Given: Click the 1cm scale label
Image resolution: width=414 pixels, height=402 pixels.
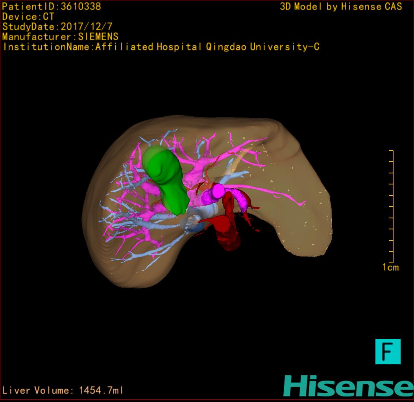Looking at the screenshot, I should tap(390, 268).
